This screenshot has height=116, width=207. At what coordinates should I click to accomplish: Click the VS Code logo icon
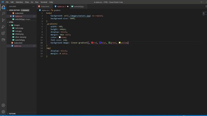[2, 2]
